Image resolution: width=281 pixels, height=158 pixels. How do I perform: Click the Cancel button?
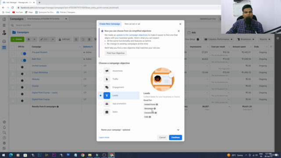[x=162, y=137]
